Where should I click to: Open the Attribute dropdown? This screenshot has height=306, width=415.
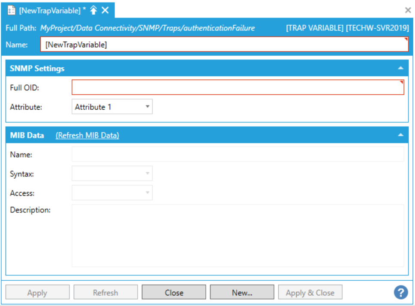112,107
